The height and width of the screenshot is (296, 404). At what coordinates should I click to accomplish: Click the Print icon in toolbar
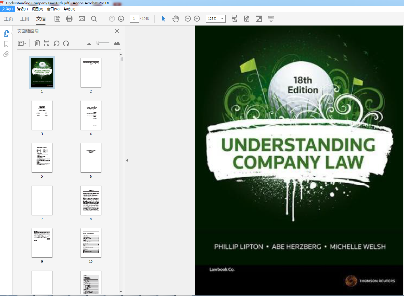pos(69,19)
